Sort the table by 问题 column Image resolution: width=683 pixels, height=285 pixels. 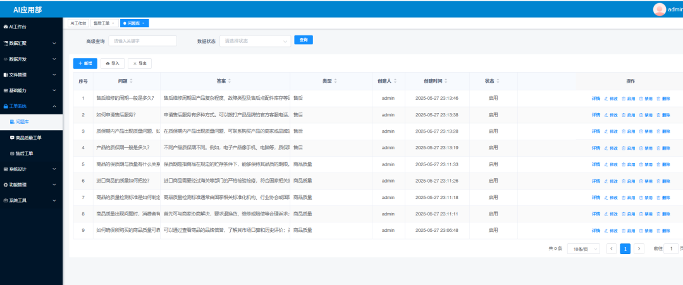(x=131, y=81)
